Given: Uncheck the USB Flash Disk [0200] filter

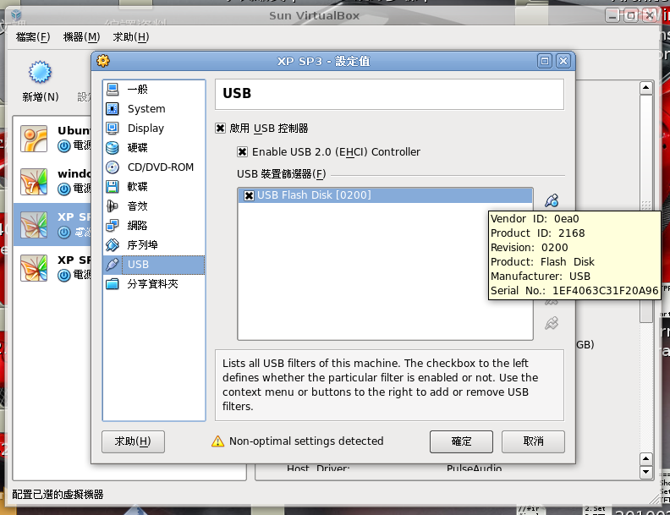Looking at the screenshot, I should (x=249, y=195).
